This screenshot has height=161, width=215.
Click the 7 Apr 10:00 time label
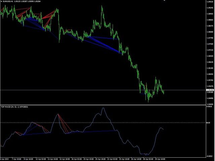(x=16, y=159)
